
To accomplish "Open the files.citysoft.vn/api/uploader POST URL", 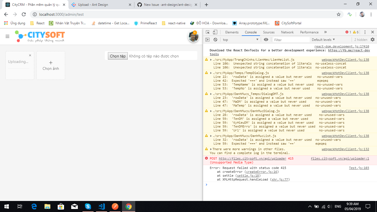I will (x=252, y=158).
